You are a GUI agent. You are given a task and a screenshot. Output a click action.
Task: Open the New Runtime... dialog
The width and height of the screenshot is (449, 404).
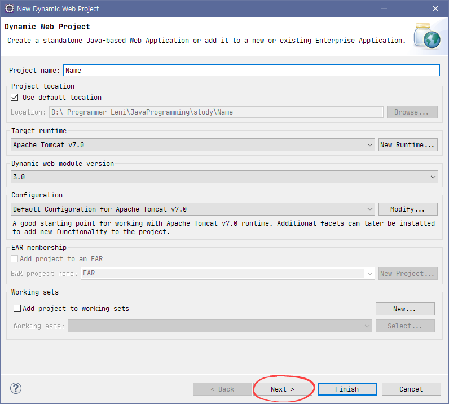(x=408, y=144)
